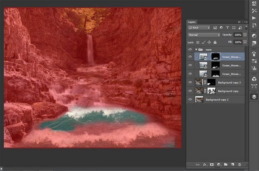Hide the wave group using its eye
The image size is (259, 171).
tap(190, 50)
